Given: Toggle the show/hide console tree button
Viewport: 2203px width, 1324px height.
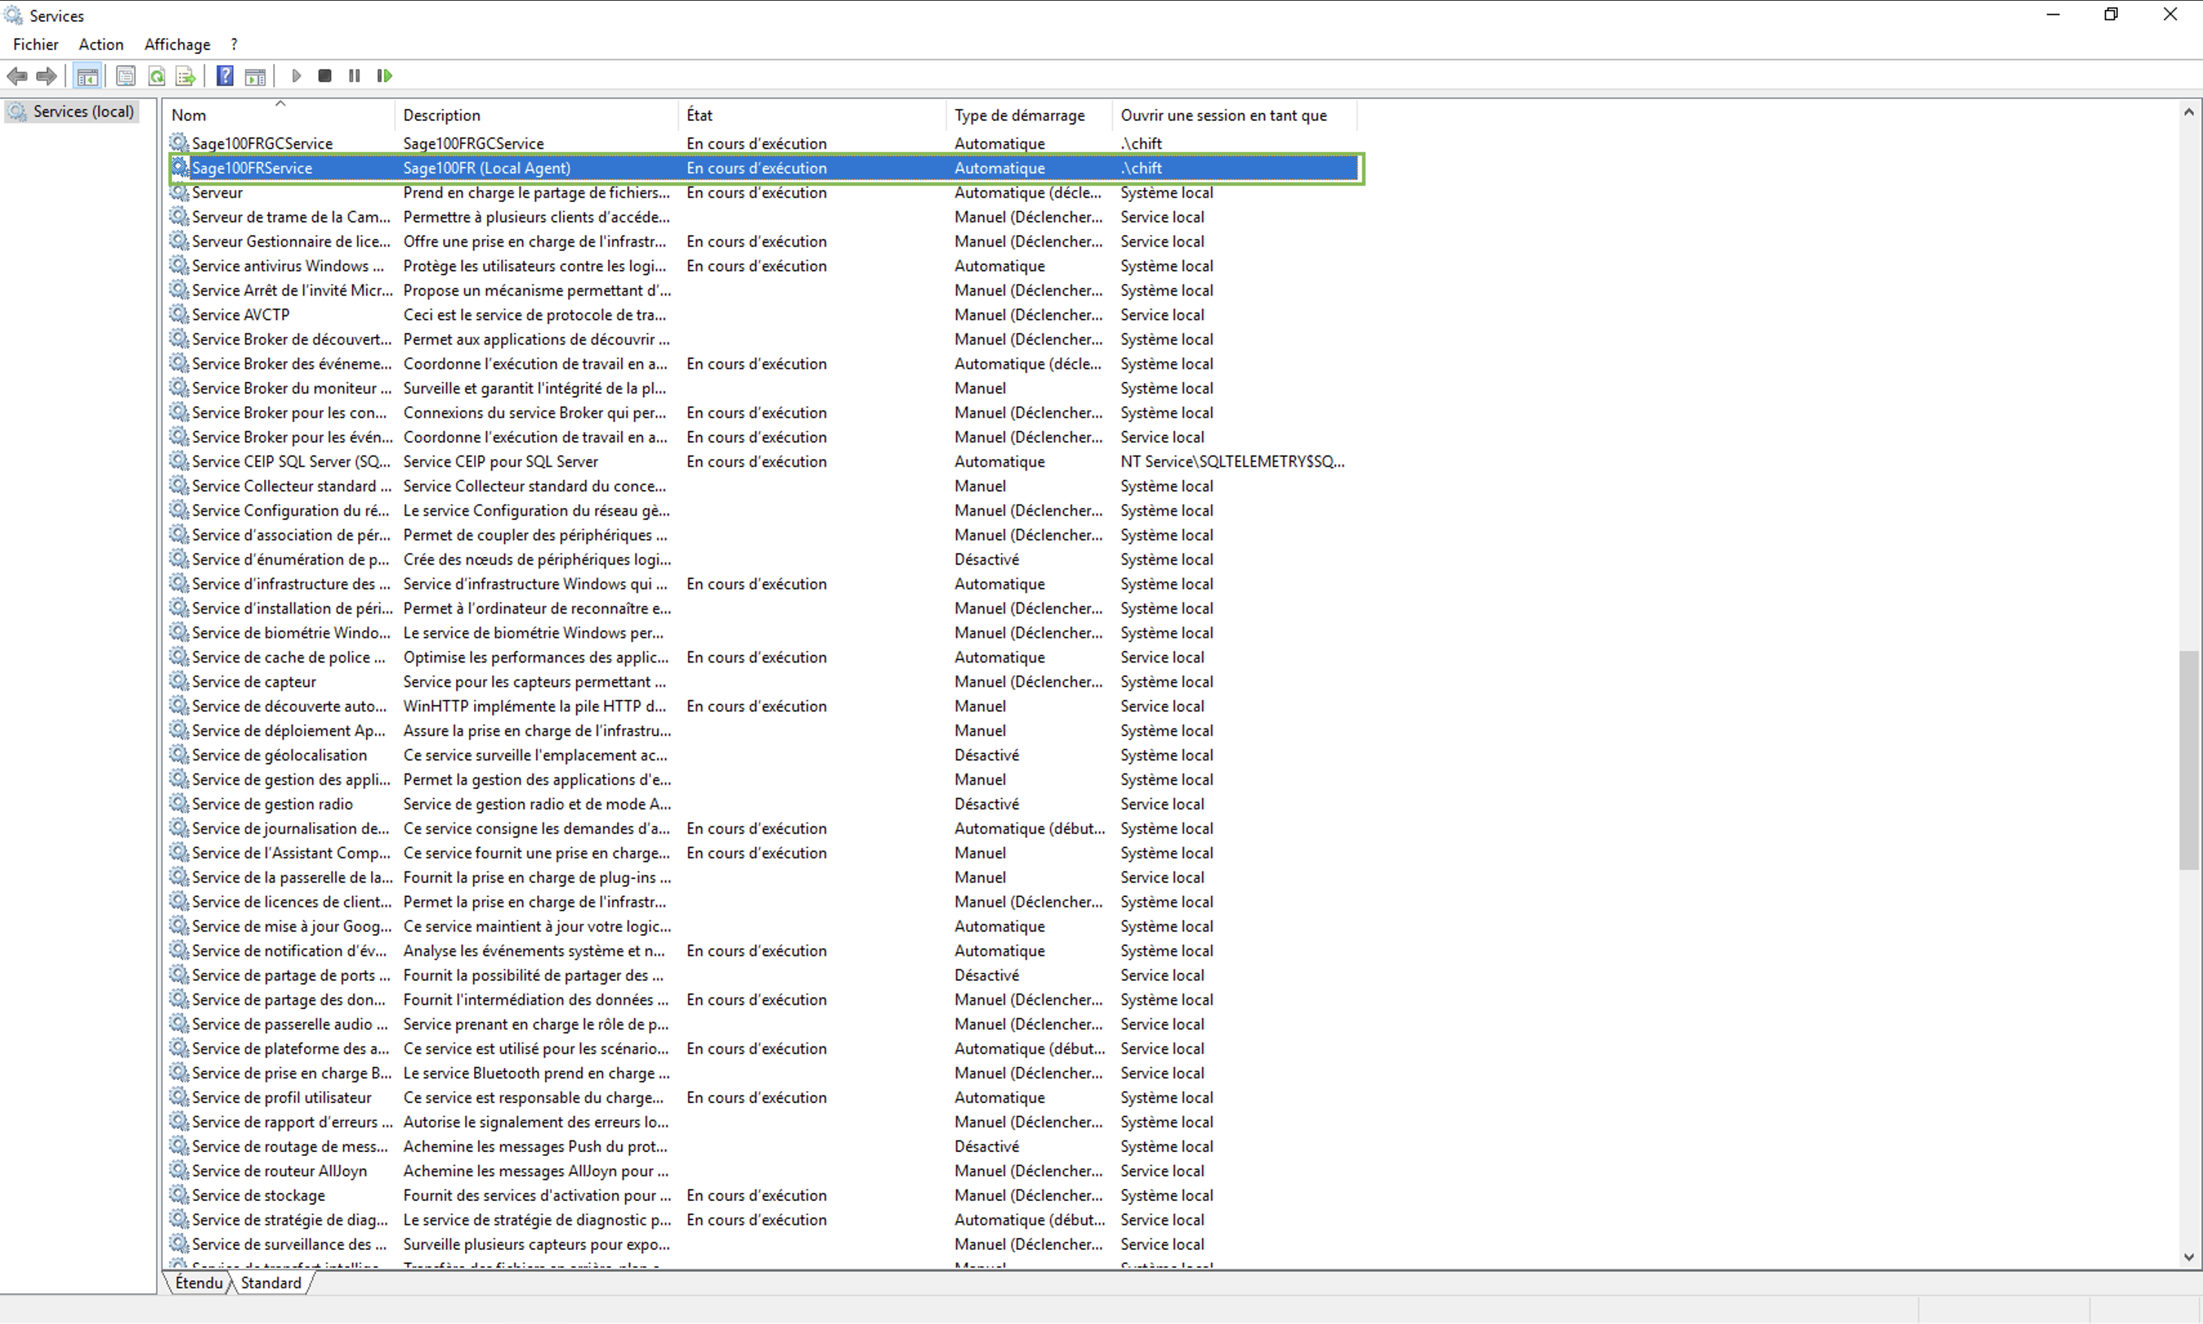Looking at the screenshot, I should (88, 76).
